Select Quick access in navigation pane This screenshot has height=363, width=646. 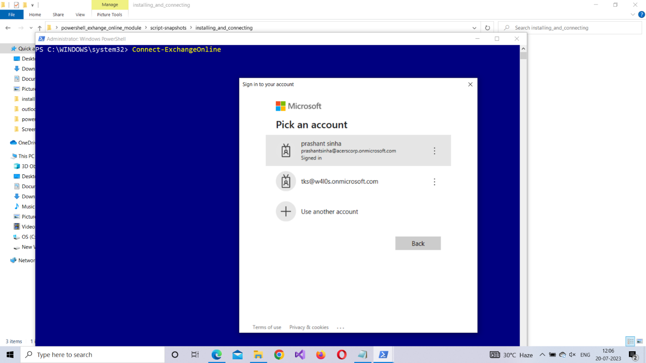(23, 48)
